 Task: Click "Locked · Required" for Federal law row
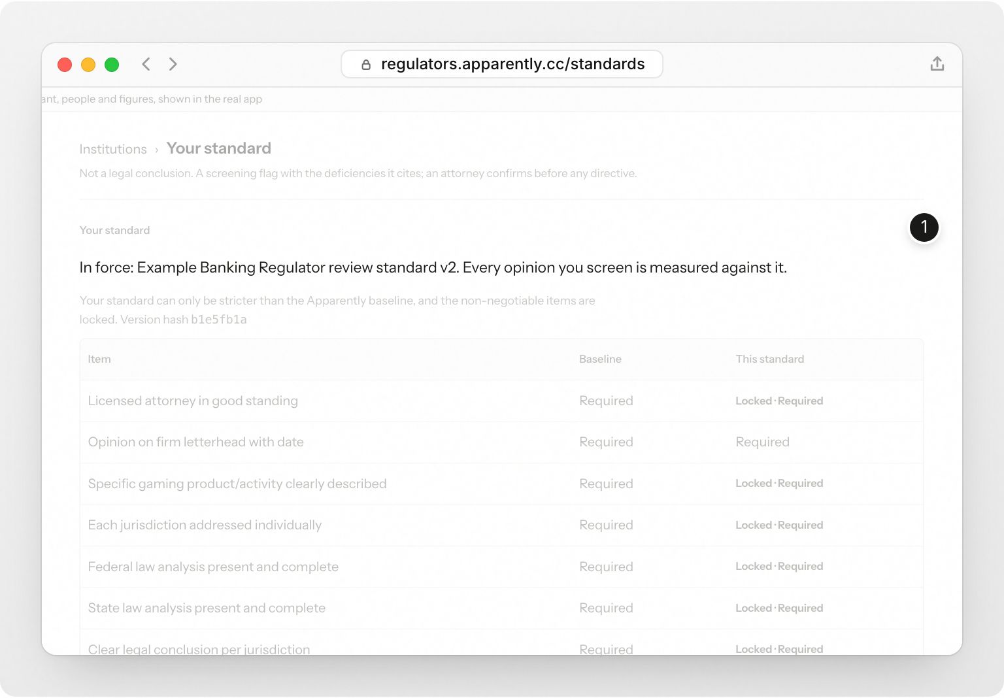(x=779, y=567)
